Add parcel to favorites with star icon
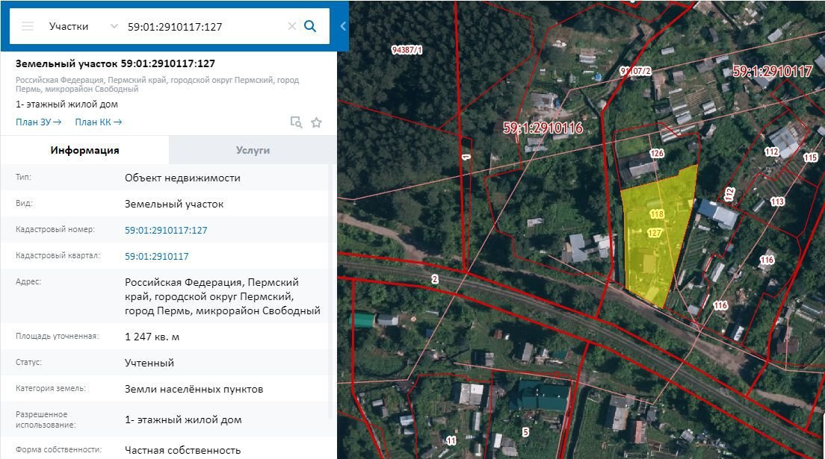This screenshot has height=459, width=825. point(316,122)
